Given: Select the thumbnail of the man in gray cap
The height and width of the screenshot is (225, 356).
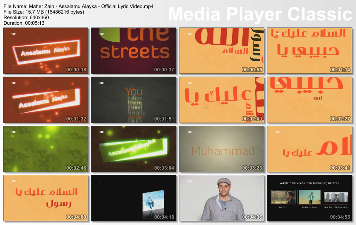Looking at the screenshot, I should pyautogui.click(x=222, y=198).
